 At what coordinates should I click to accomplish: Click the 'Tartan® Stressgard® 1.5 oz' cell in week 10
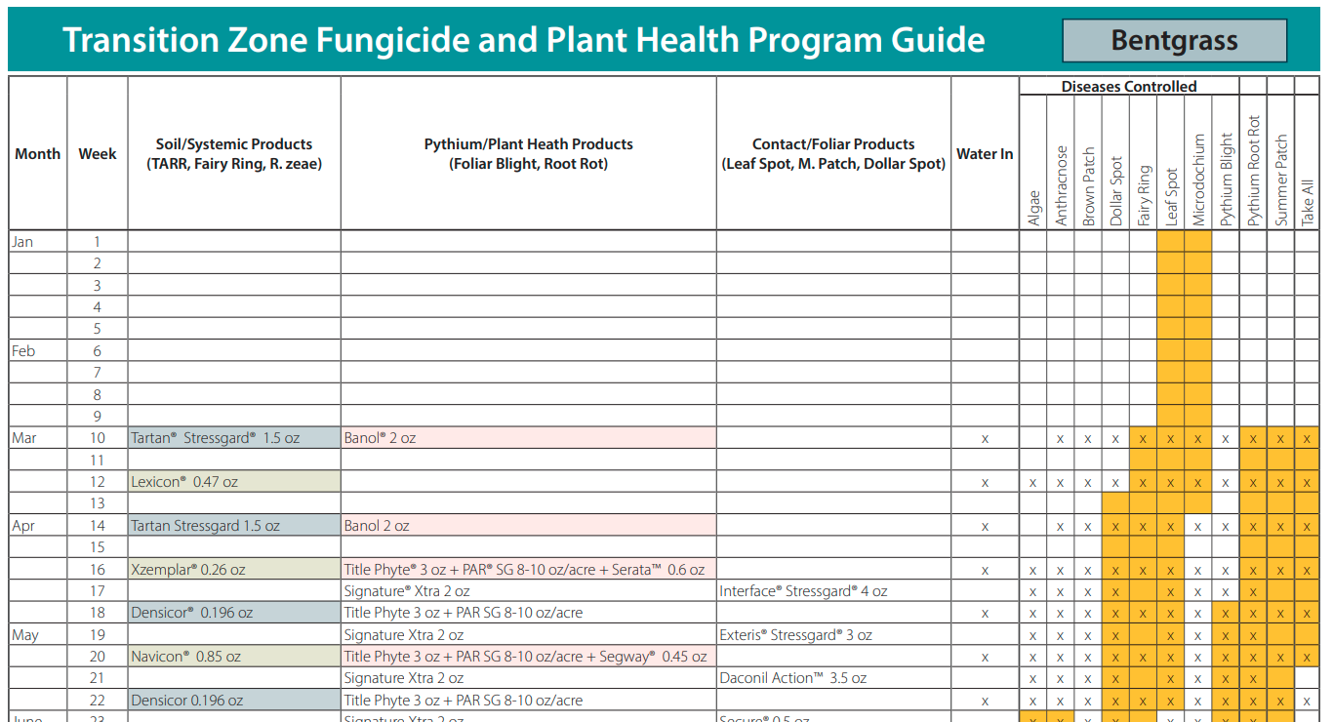point(234,438)
